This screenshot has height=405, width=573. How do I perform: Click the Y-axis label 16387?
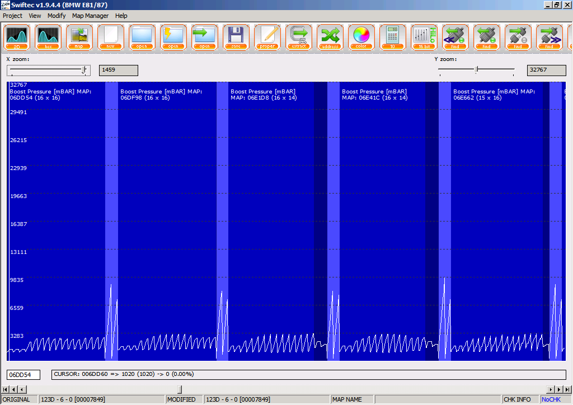18,224
